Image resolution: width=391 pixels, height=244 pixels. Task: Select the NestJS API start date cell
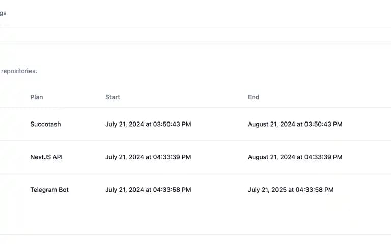coord(148,157)
